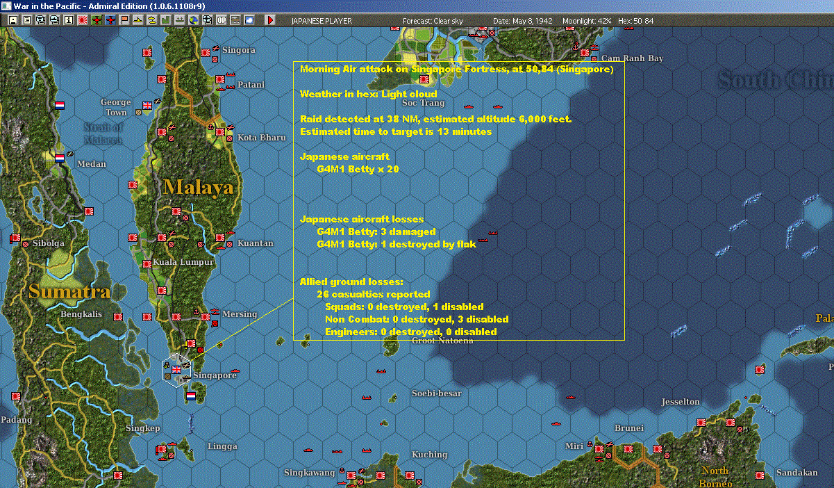Click the 'Kuching' map label
This screenshot has width=834, height=488.
[x=429, y=455]
